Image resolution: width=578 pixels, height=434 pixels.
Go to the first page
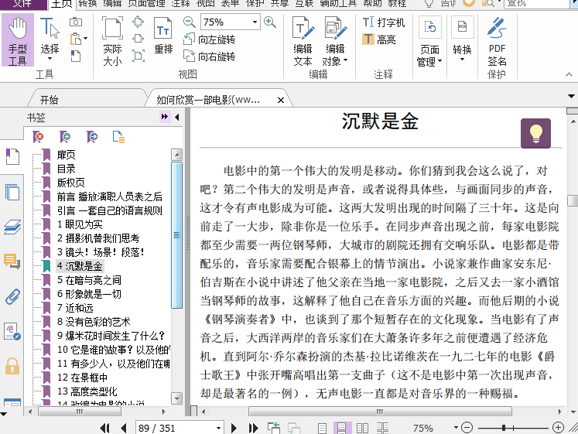[105, 428]
